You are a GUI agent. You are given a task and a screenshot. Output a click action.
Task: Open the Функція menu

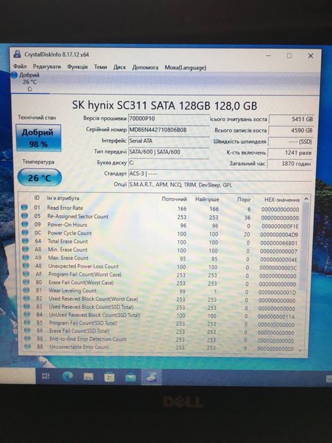(77, 67)
